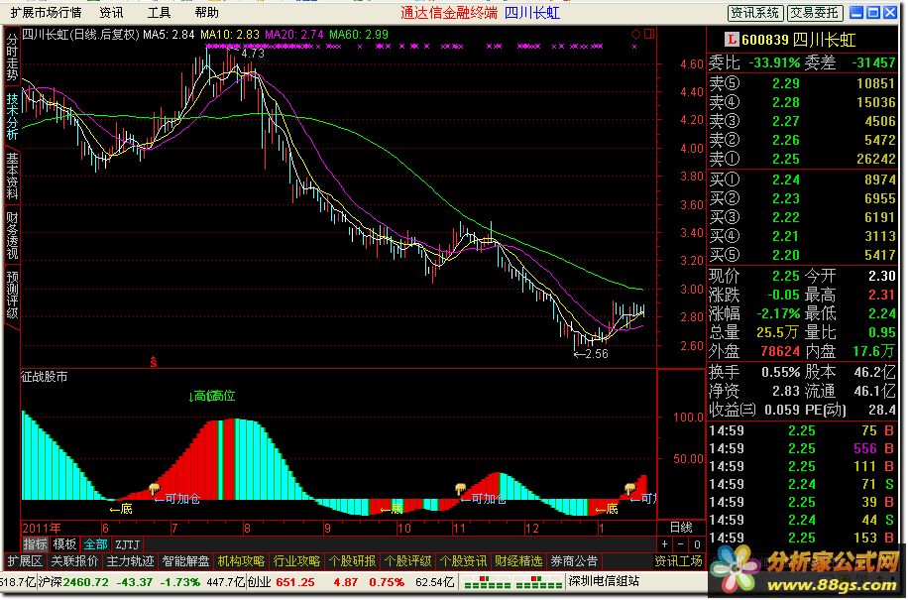The image size is (908, 600).
Task: Click the 资讯工场 button
Action: pyautogui.click(x=679, y=561)
